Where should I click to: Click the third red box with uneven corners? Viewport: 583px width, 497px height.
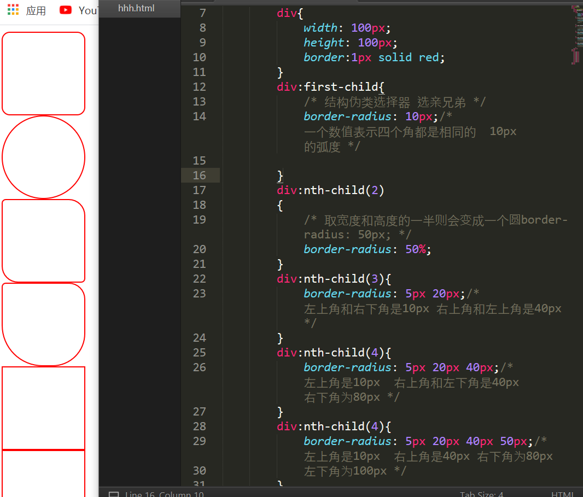pos(44,241)
